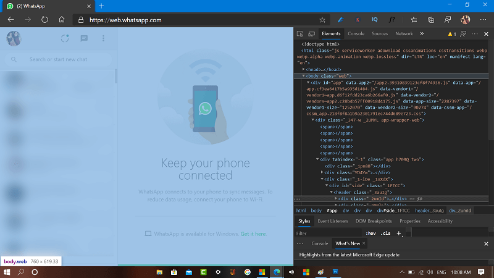Show more DevTools tabs chevron
The width and height of the screenshot is (494, 278).
422,34
